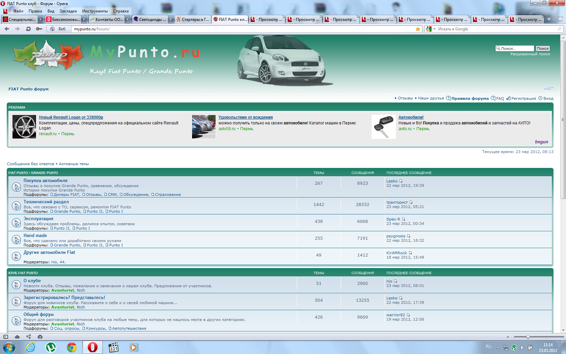Open the Google search engine dropdown
The width and height of the screenshot is (566, 354).
coord(430,29)
